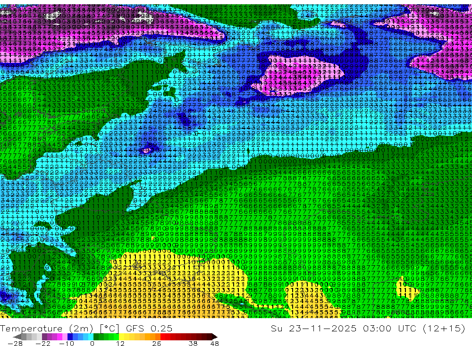The height and width of the screenshot is (346, 472).
Task: Select the first yellow swatch above 12
Action: 122,337
